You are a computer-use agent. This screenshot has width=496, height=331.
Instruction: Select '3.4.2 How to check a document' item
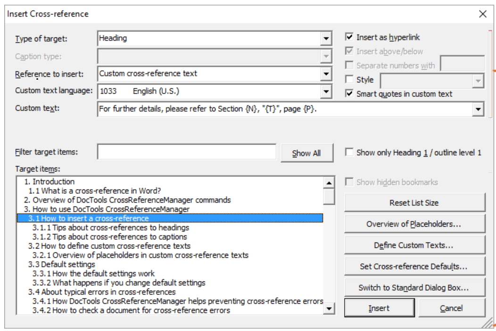(x=170, y=310)
